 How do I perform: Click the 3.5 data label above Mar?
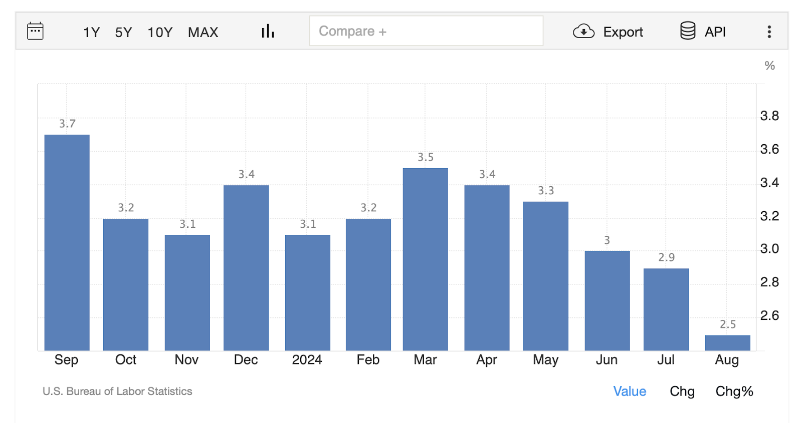click(426, 157)
